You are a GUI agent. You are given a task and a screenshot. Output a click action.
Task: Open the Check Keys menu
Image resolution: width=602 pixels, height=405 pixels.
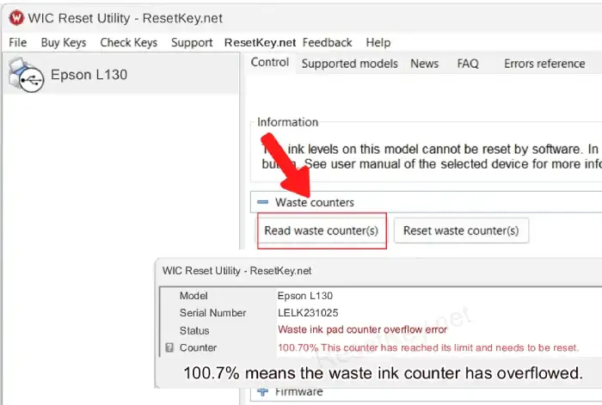pos(128,42)
